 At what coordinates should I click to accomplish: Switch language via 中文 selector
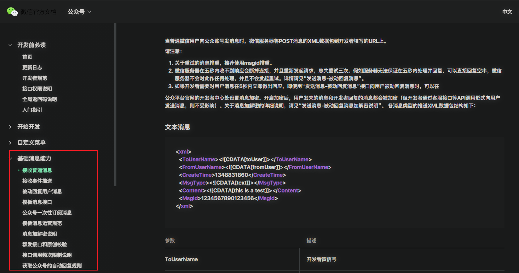tap(507, 12)
